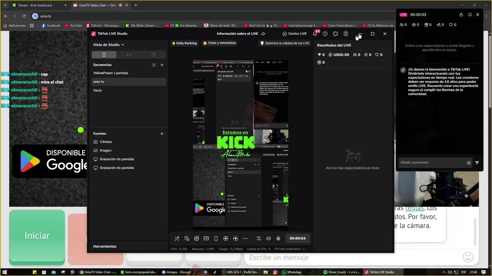Image resolution: width=492 pixels, height=276 pixels.
Task: Select the YellowPower | pantalla scene
Action: point(129,73)
